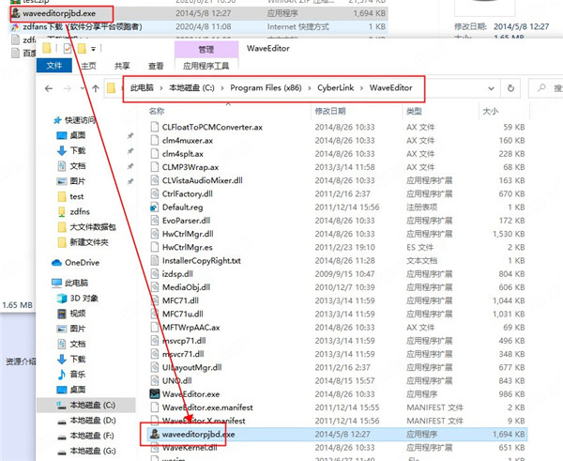Select the CLMP3Wrap.ax file
The width and height of the screenshot is (563, 461).
pyautogui.click(x=190, y=167)
